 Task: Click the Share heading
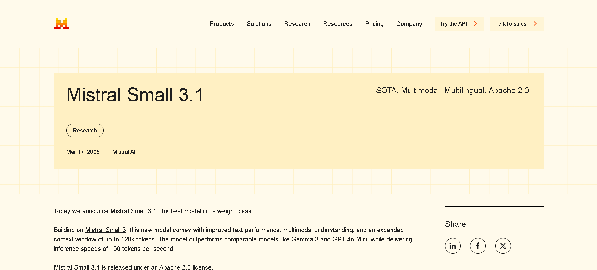[x=455, y=224]
